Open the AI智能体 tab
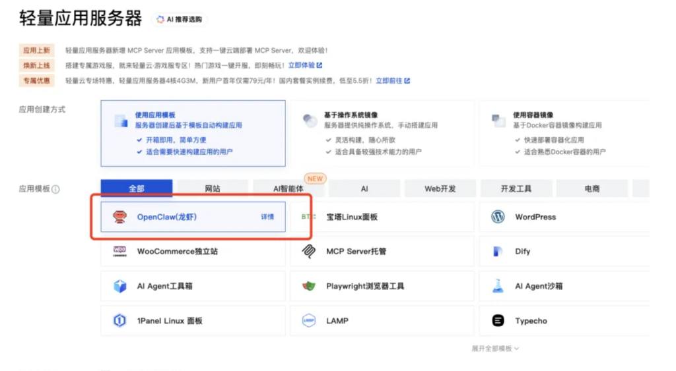The image size is (676, 371). tap(288, 188)
